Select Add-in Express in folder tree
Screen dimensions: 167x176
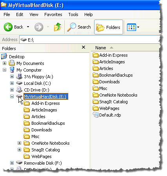coord(45,103)
